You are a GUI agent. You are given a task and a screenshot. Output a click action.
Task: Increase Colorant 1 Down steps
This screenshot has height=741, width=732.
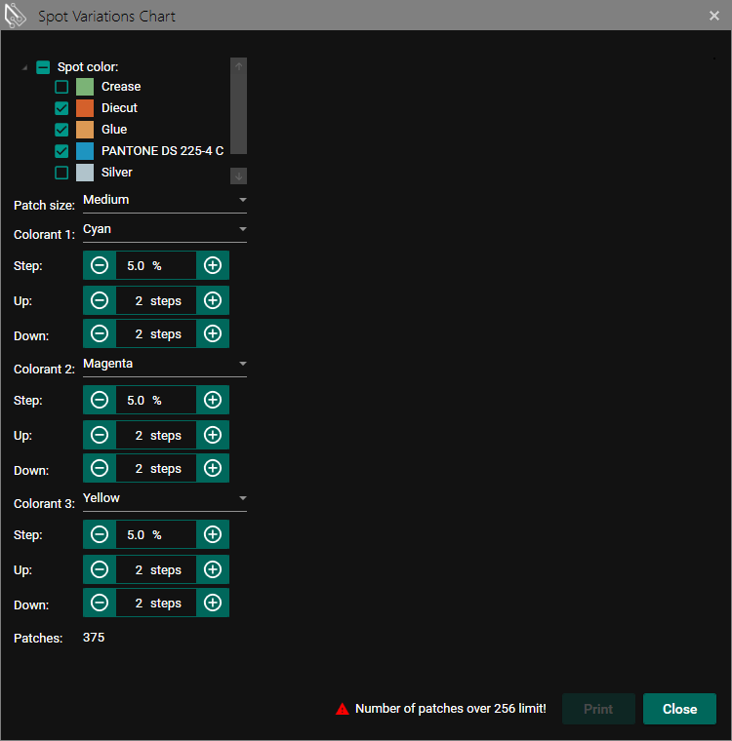[x=213, y=333]
